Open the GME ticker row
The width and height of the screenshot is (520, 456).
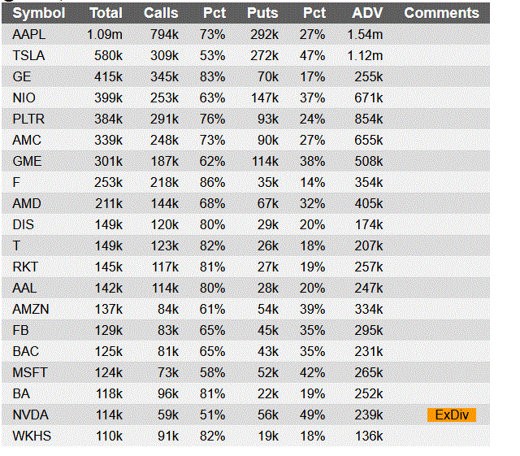27,161
